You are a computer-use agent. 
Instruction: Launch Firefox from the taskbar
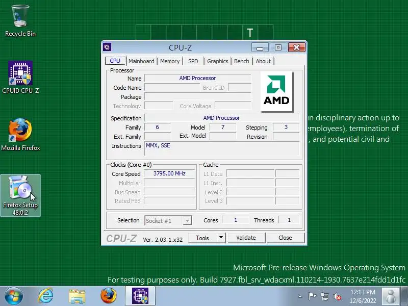click(108, 296)
